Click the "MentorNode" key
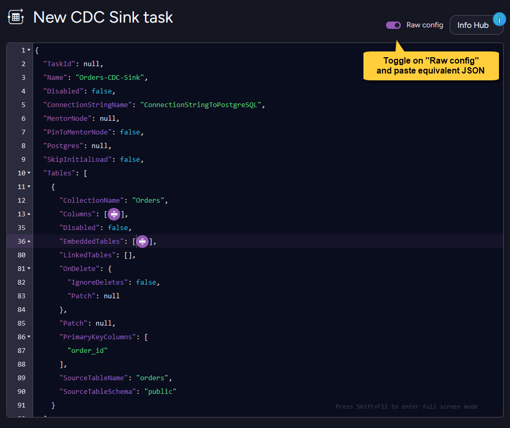 point(67,118)
